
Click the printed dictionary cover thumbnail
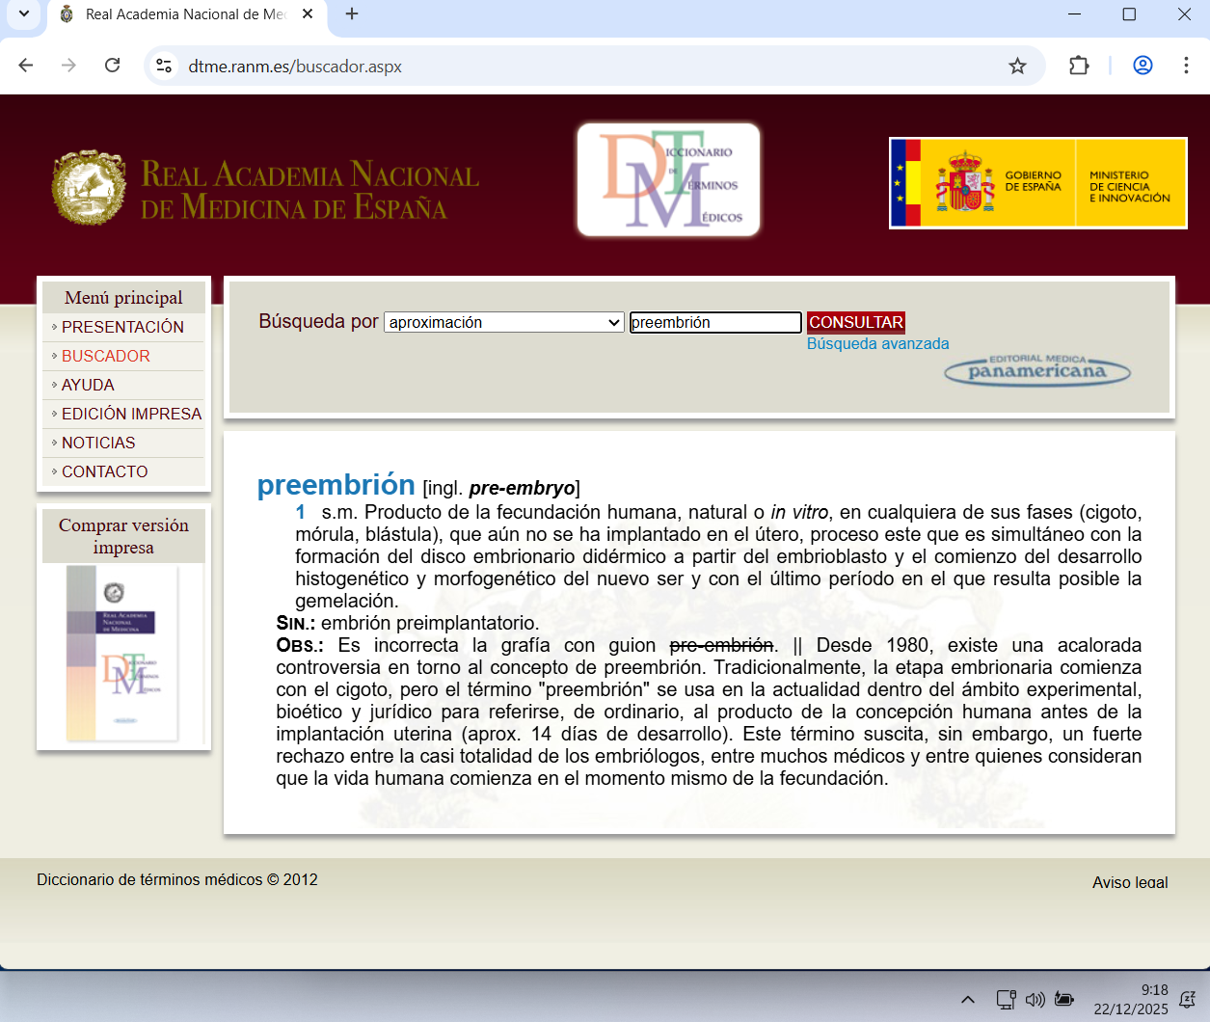pos(122,651)
